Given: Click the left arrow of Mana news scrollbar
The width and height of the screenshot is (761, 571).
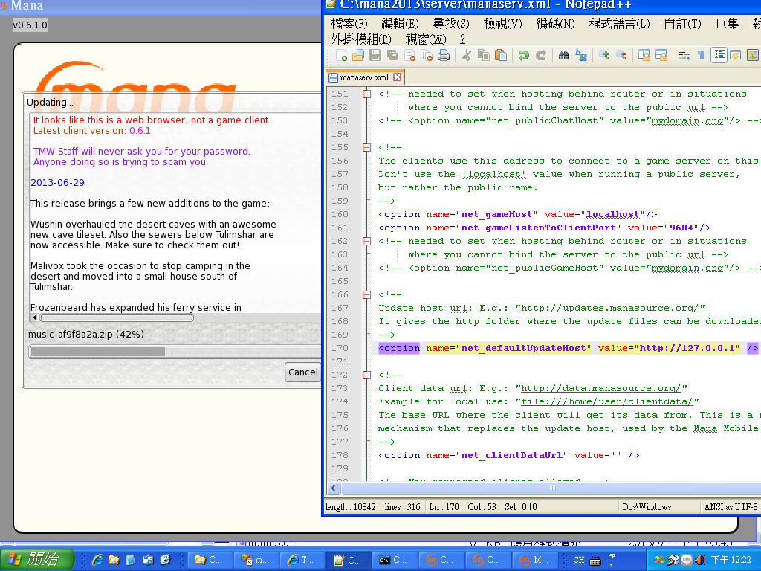Looking at the screenshot, I should 34,317.
